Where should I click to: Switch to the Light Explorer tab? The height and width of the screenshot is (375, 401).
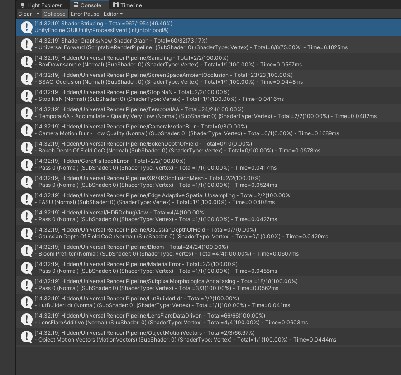tap(41, 5)
